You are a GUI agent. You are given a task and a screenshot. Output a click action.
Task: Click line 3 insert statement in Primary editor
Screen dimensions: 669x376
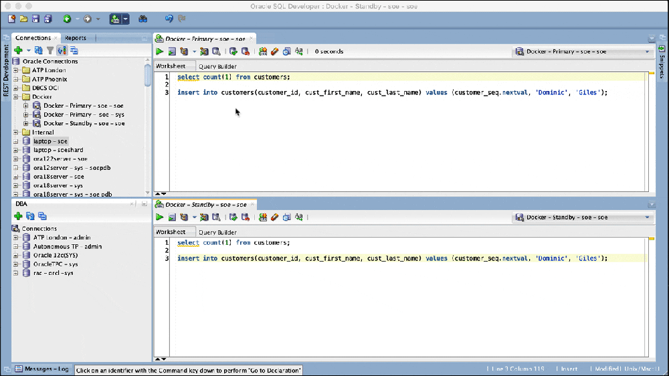tap(392, 92)
